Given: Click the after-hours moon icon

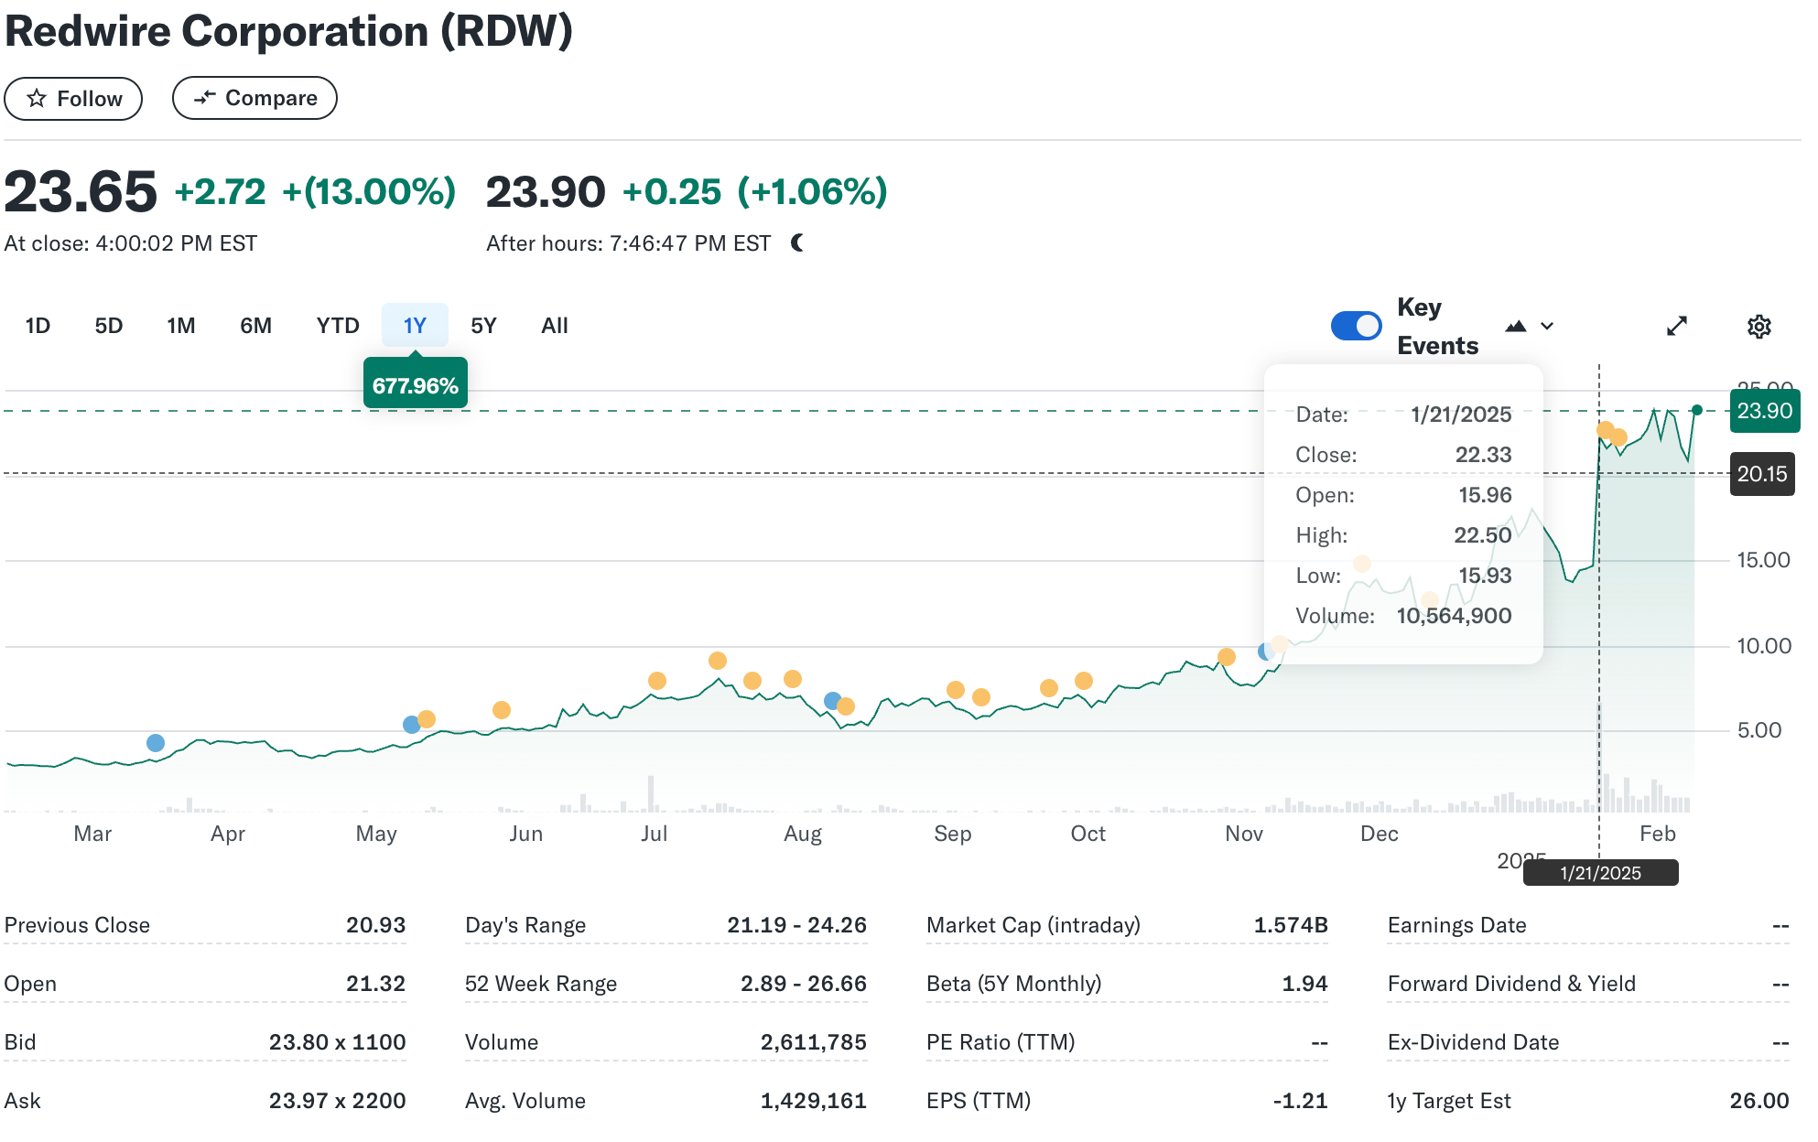Looking at the screenshot, I should tap(798, 242).
